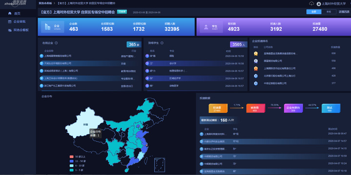351x175 pixels.
Task: Click the purple 企业有意向 funnel block
Action: tap(293, 108)
